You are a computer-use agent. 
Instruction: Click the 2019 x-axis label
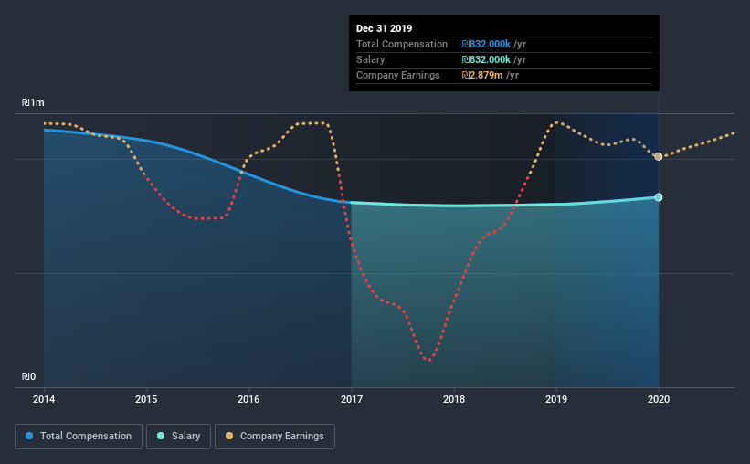click(556, 399)
